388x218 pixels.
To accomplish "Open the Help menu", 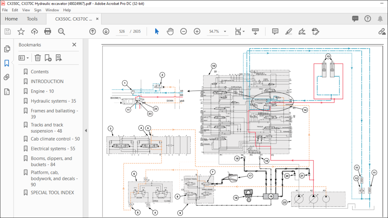I will (67, 10).
